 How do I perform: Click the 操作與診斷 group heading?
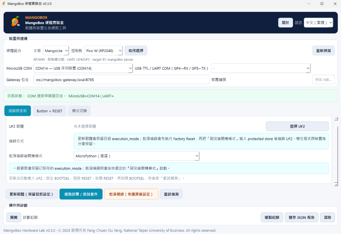pos(18,206)
